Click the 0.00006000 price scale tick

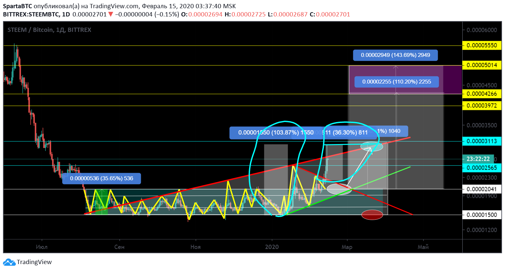pos(482,30)
